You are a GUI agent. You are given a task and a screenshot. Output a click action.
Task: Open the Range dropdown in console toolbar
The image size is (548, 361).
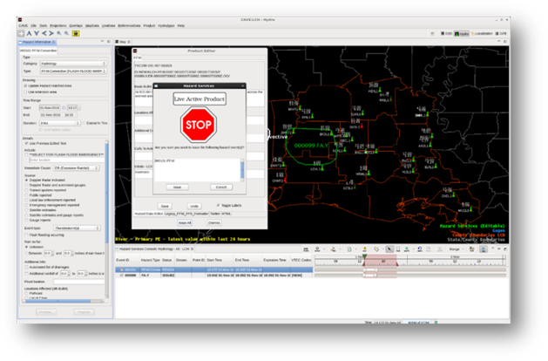(x=456, y=249)
